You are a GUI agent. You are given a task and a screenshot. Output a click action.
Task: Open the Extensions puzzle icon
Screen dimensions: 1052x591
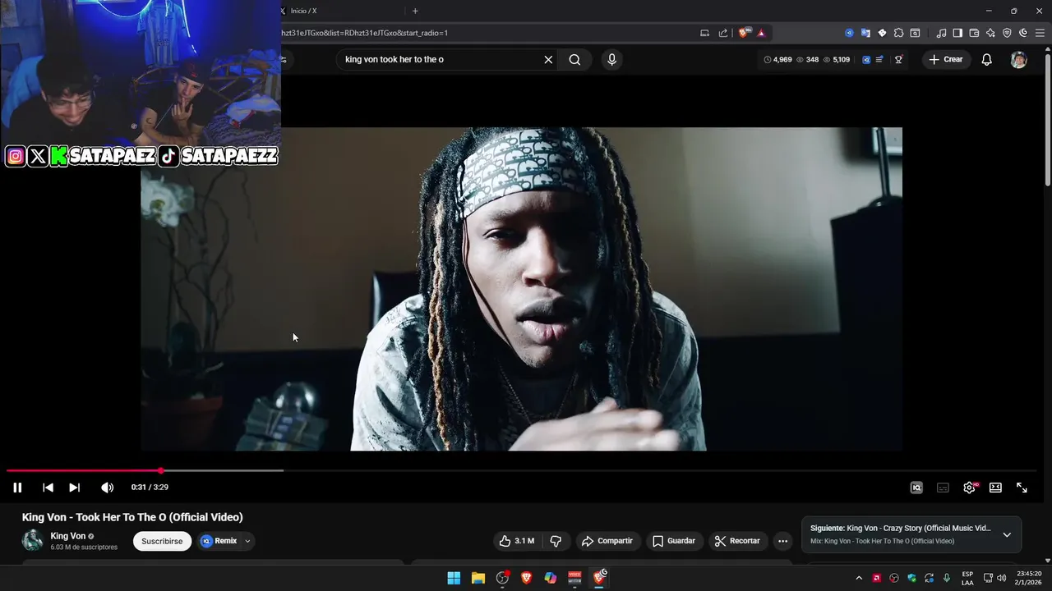coord(898,33)
